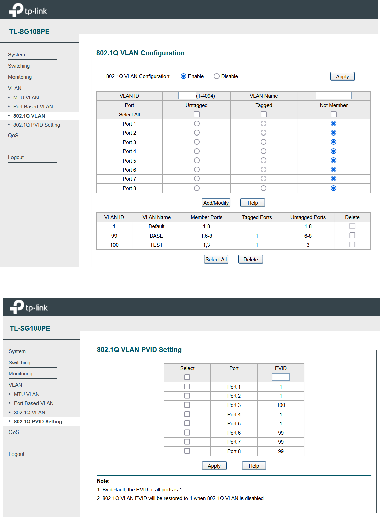Image resolution: width=382 pixels, height=517 pixels.
Task: Set Port 2 to Untagged
Action: click(x=197, y=133)
